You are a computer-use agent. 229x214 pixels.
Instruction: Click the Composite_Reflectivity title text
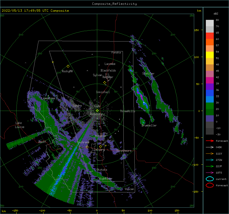coord(114,4)
